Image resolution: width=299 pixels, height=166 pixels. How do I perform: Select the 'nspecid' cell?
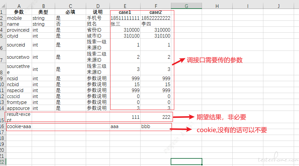(19, 90)
